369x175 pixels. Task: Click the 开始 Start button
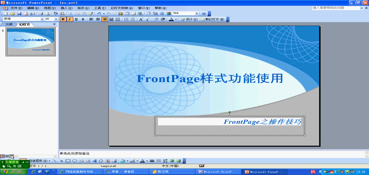[x=14, y=172]
